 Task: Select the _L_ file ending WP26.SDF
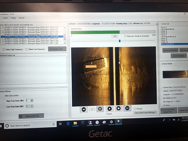(30, 30)
